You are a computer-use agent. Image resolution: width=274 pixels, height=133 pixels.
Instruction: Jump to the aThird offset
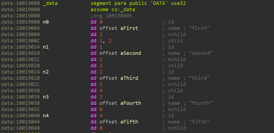(x=129, y=78)
